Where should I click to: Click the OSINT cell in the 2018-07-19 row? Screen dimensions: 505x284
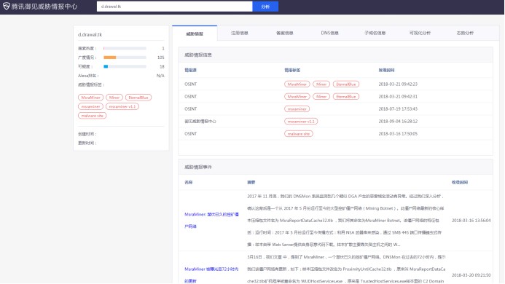click(x=191, y=109)
